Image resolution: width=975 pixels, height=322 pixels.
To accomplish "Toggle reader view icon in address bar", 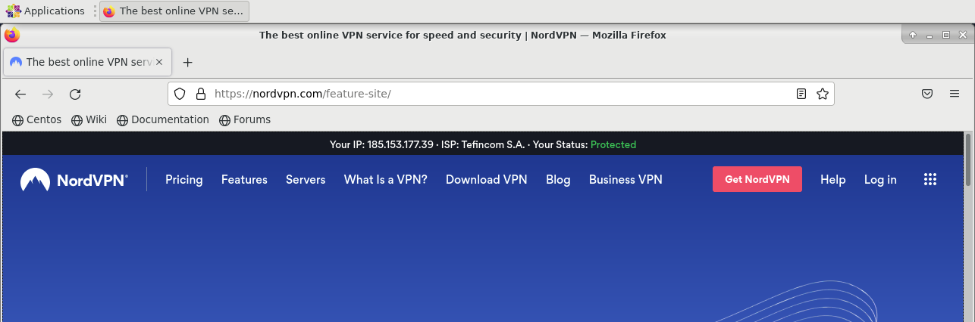I will pyautogui.click(x=801, y=94).
